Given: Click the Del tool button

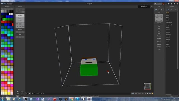Looking at the screenshot, I should [157, 18].
